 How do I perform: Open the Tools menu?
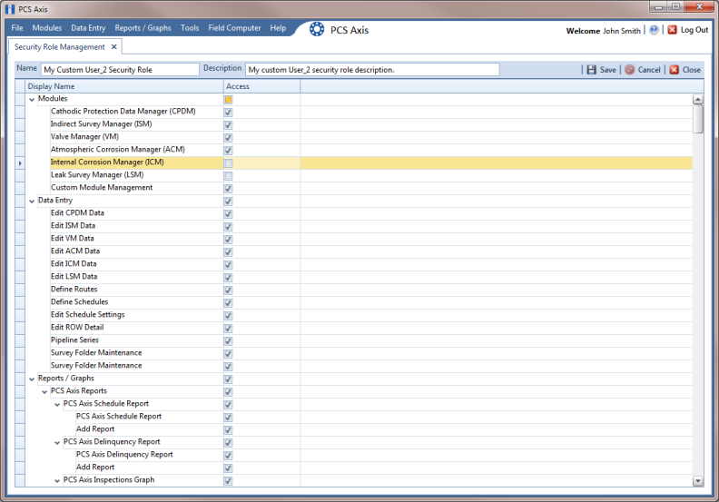[190, 28]
